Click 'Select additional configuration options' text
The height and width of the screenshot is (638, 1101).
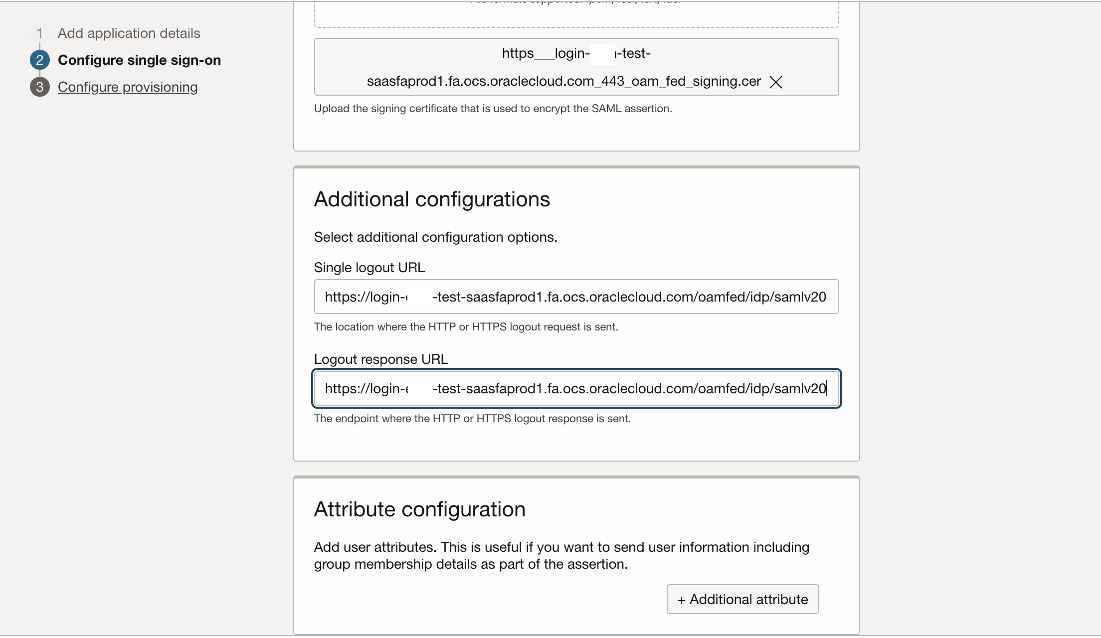coord(435,237)
